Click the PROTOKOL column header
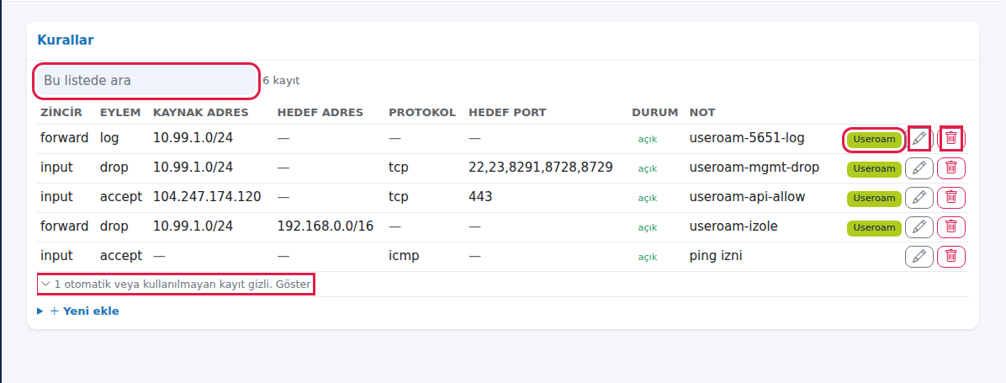The image size is (1006, 383). (x=422, y=113)
